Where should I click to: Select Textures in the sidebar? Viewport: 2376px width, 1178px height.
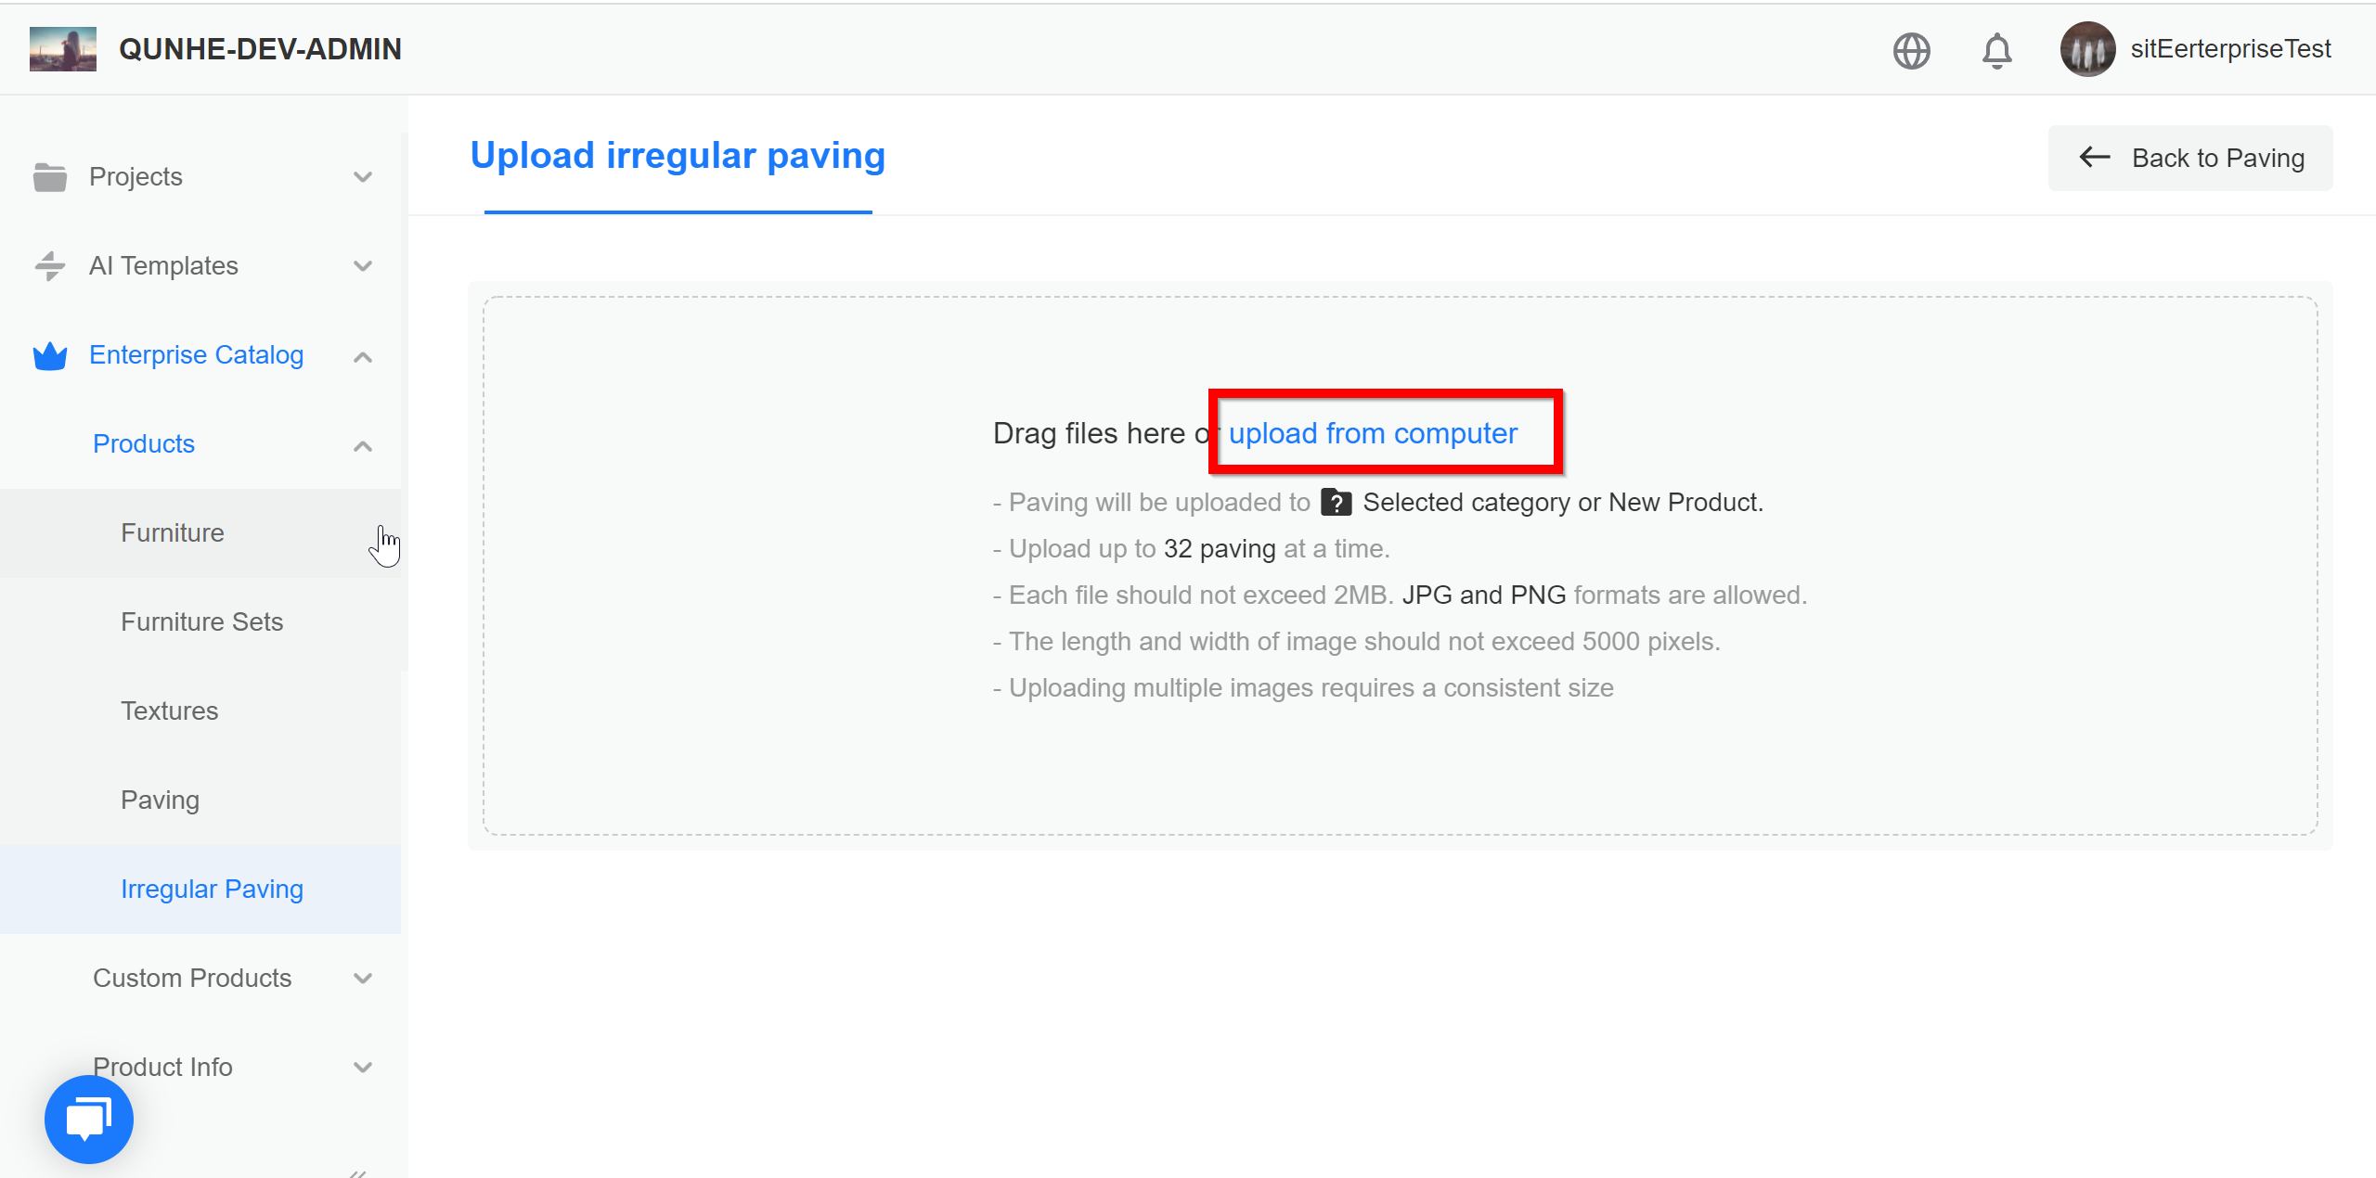point(169,711)
